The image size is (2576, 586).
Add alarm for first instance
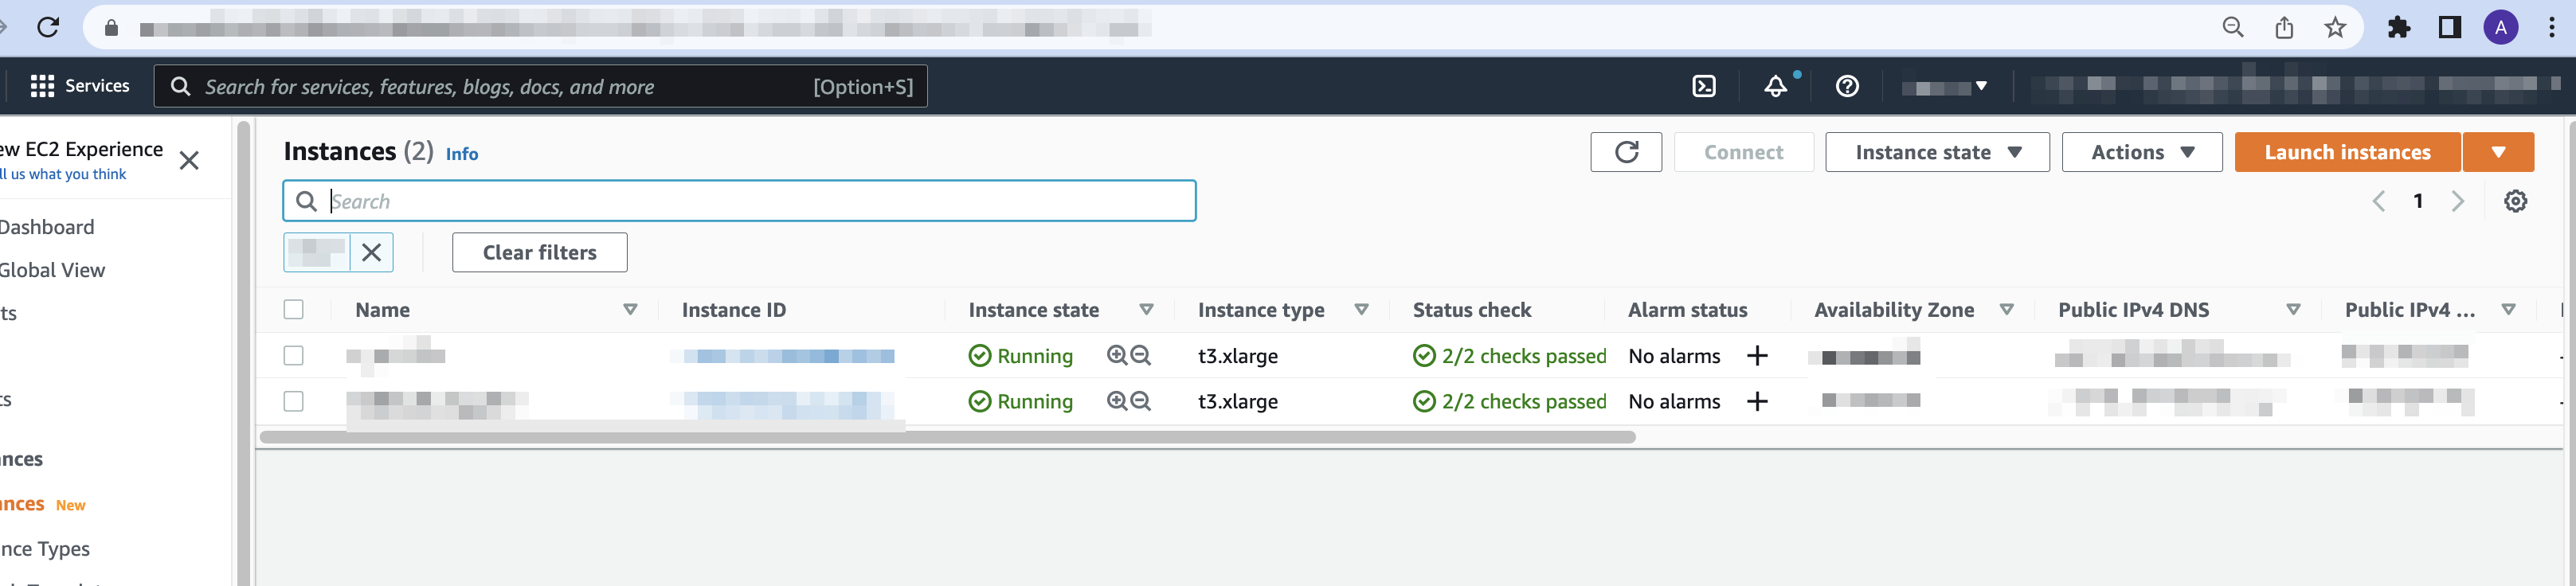(1757, 355)
